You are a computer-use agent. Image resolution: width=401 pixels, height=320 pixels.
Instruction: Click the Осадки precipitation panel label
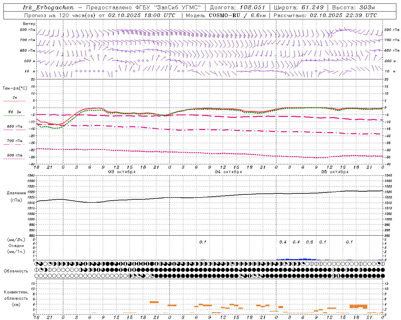[16, 246]
